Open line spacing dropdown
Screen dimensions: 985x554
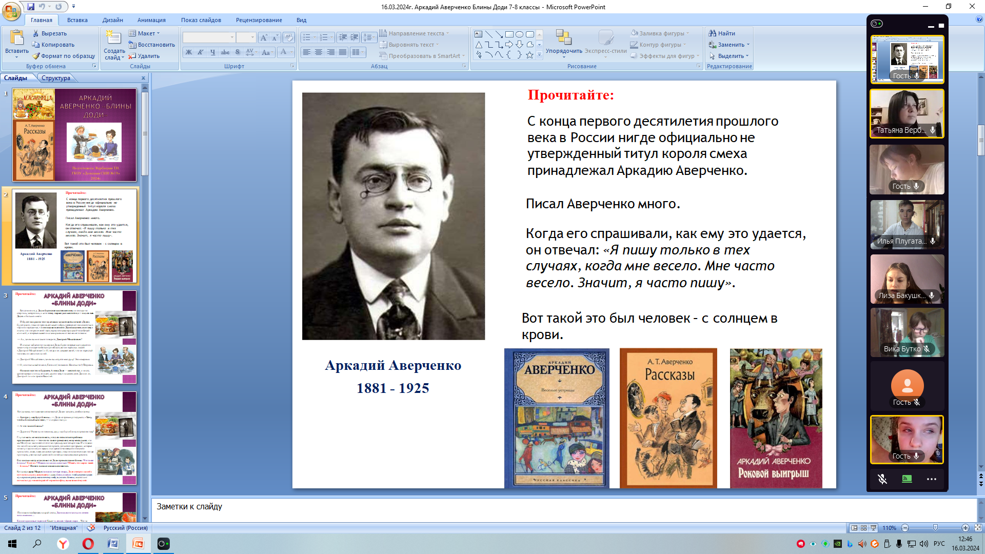point(369,37)
